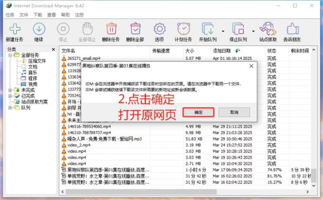Click VLC icon of video_2.mp4
This screenshot has height=200, width=323.
click(x=64, y=145)
